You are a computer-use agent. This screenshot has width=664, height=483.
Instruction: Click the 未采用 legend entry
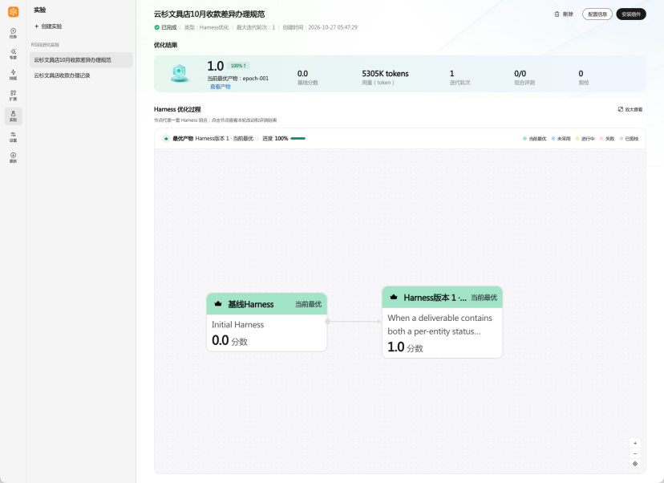pos(561,139)
